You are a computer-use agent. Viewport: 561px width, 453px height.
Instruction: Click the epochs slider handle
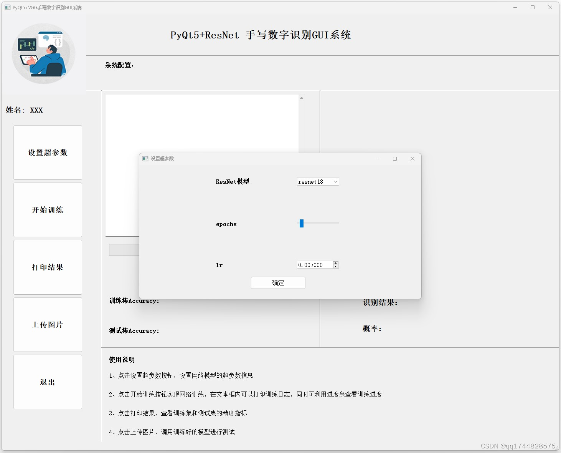coord(301,223)
